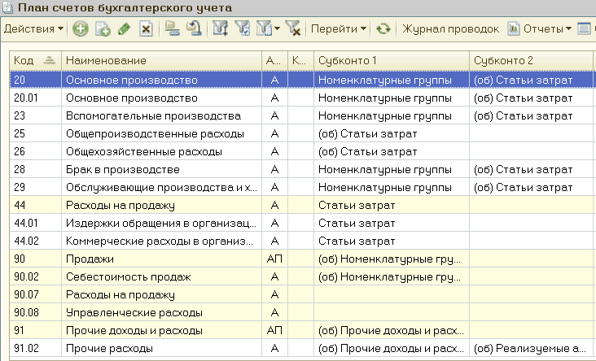Add a new account with the green plus icon
Screen dimensions: 596x361
point(81,28)
